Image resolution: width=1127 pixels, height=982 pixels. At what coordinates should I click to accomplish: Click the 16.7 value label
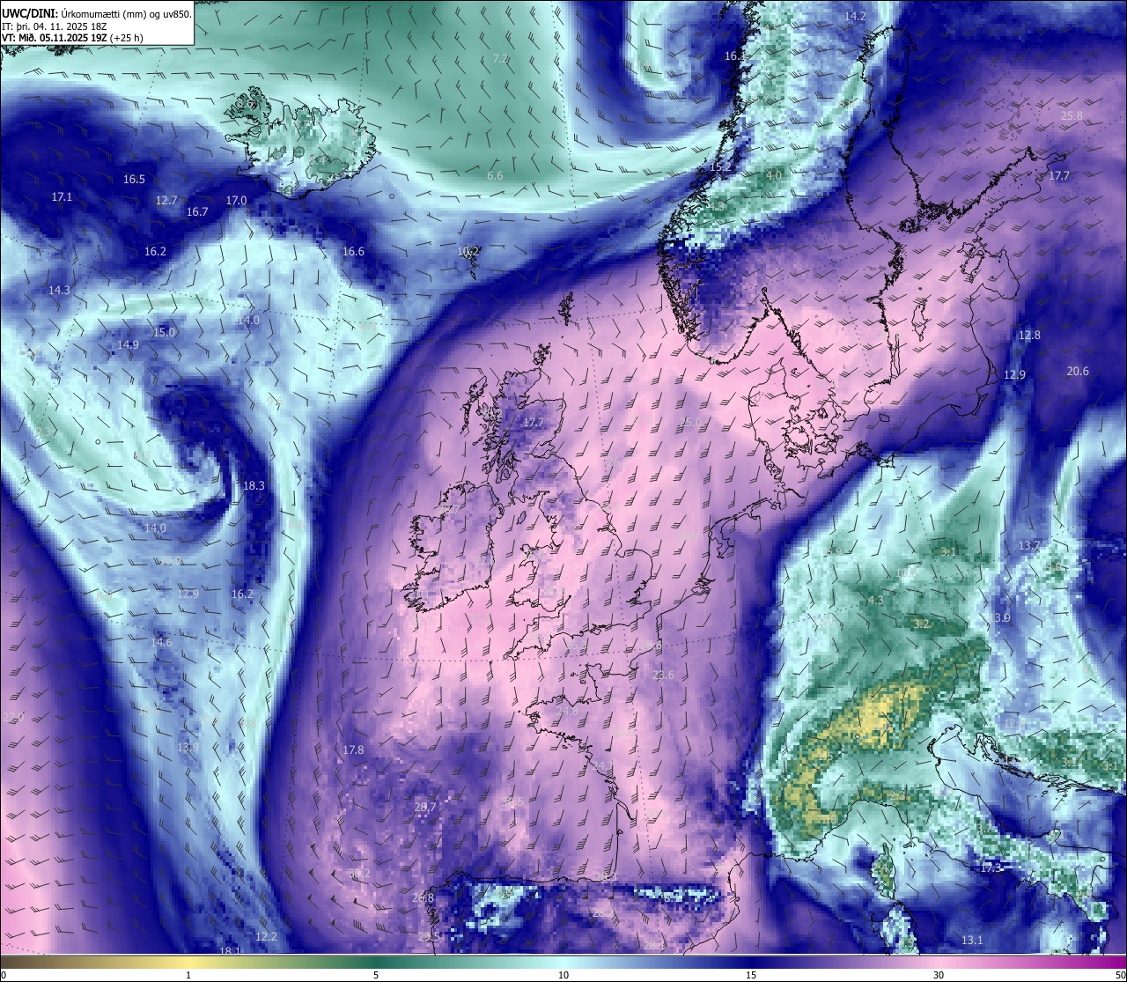tap(197, 211)
